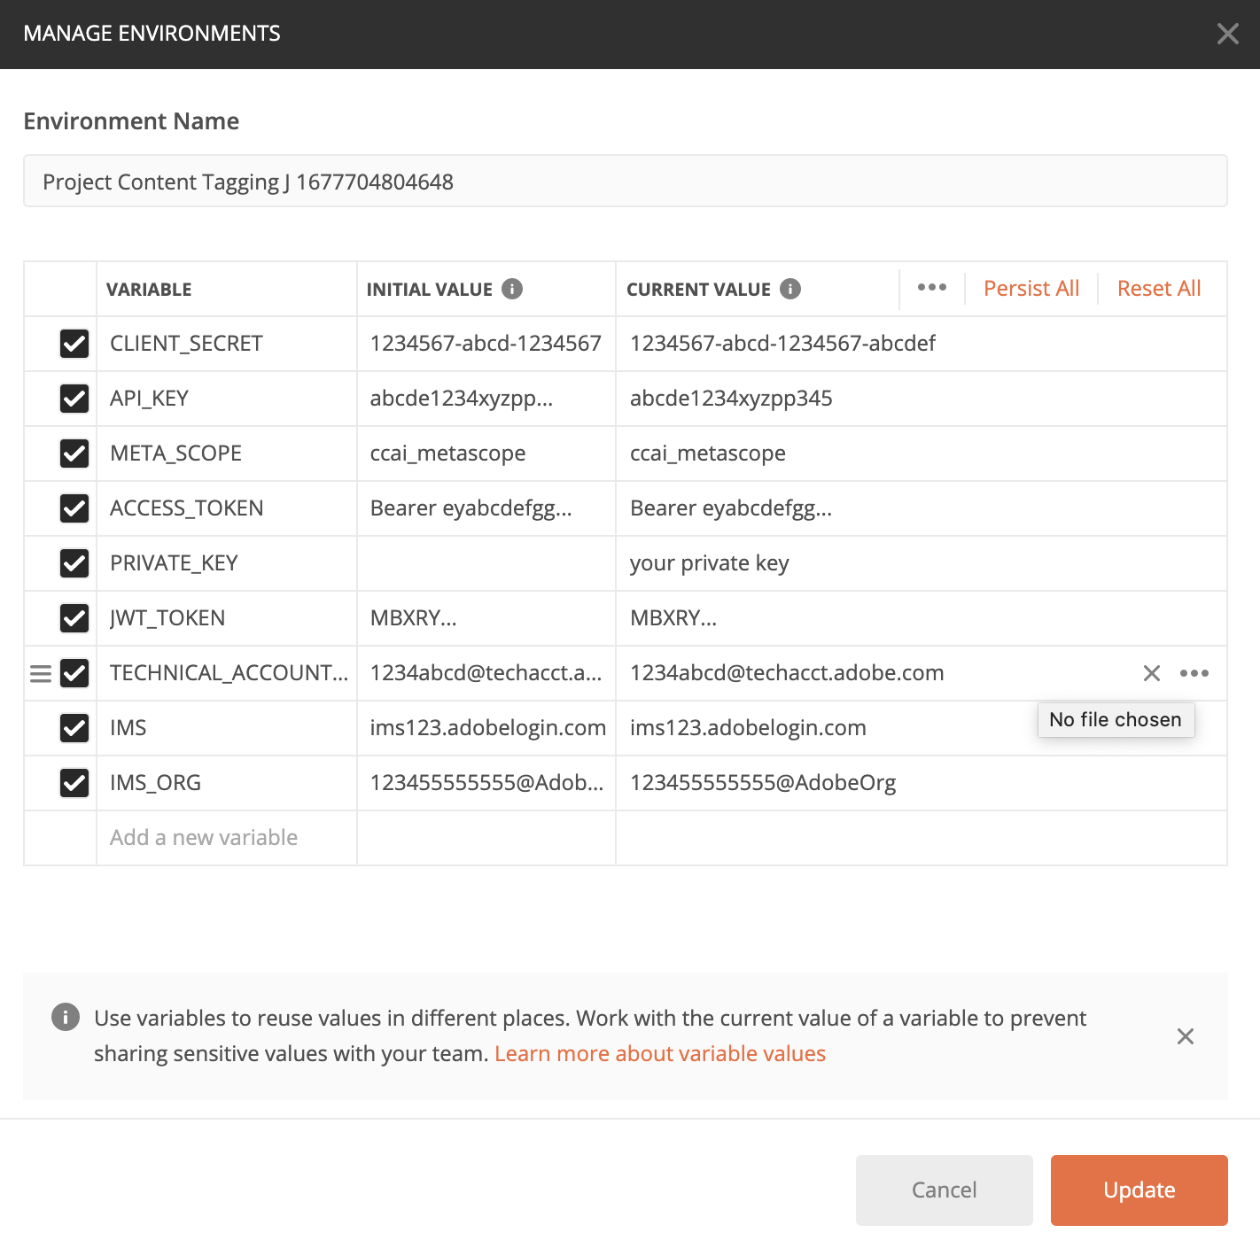Image resolution: width=1260 pixels, height=1256 pixels.
Task: Click Reset All
Action: click(x=1158, y=289)
